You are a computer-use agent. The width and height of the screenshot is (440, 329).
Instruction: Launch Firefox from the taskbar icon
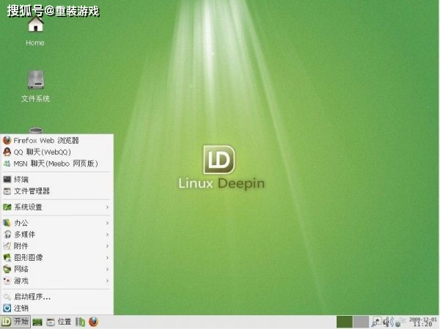tap(94, 322)
